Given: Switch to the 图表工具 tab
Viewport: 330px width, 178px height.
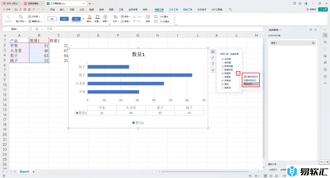Looking at the screenshot, I should click(188, 10).
